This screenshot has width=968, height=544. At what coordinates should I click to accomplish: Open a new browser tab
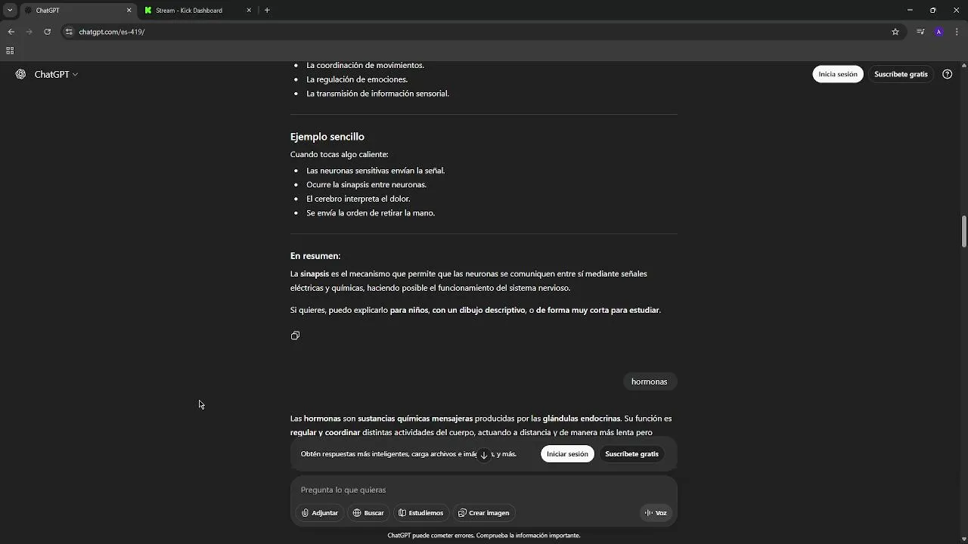[x=267, y=11]
